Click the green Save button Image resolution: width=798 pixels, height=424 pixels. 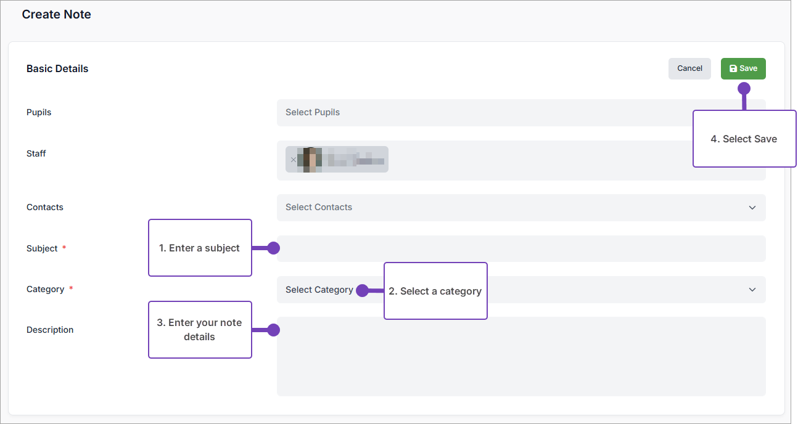coord(742,68)
